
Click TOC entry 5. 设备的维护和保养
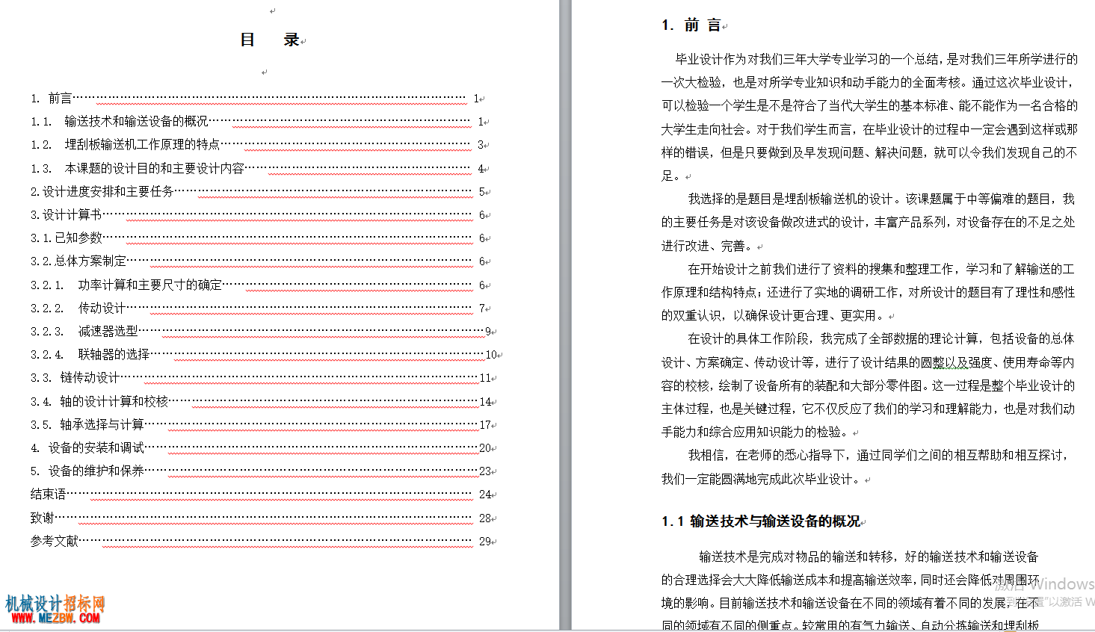coord(87,471)
